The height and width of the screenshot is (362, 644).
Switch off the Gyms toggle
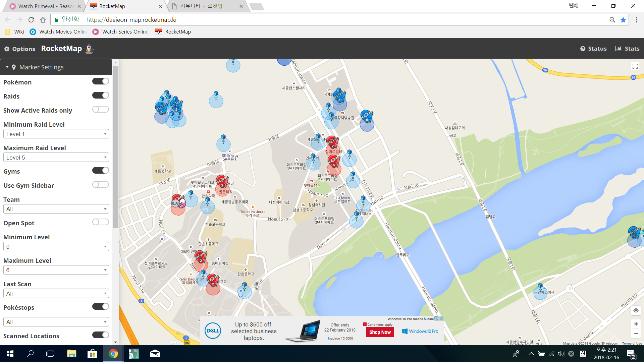click(x=101, y=170)
